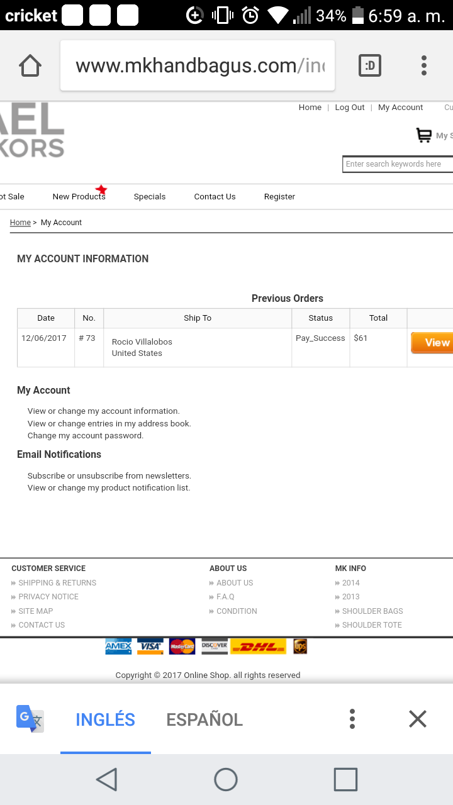The height and width of the screenshot is (805, 453).
Task: Tap the Android back button
Action: tap(107, 780)
